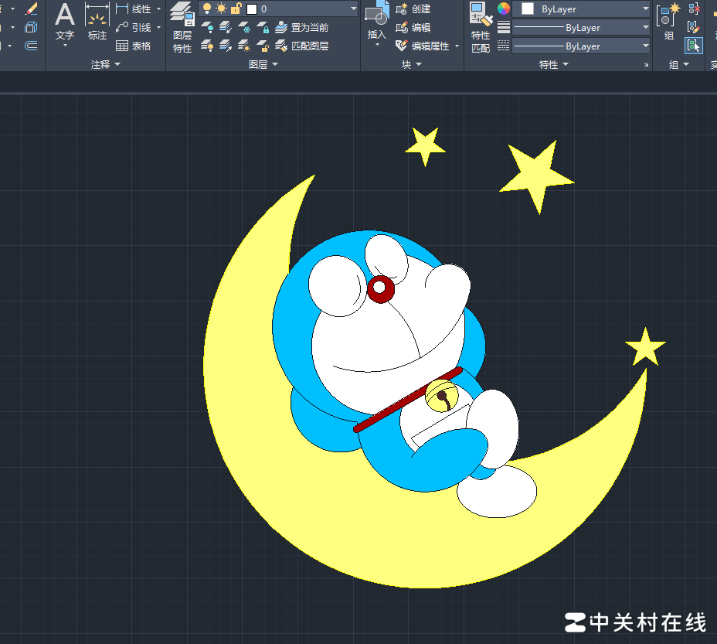This screenshot has height=644, width=717.
Task: Click the rainbow object color wheel icon
Action: tap(504, 9)
